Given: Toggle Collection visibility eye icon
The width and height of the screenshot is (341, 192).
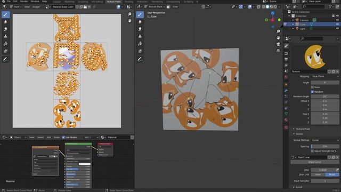Looking at the screenshot, I should (x=337, y=16).
